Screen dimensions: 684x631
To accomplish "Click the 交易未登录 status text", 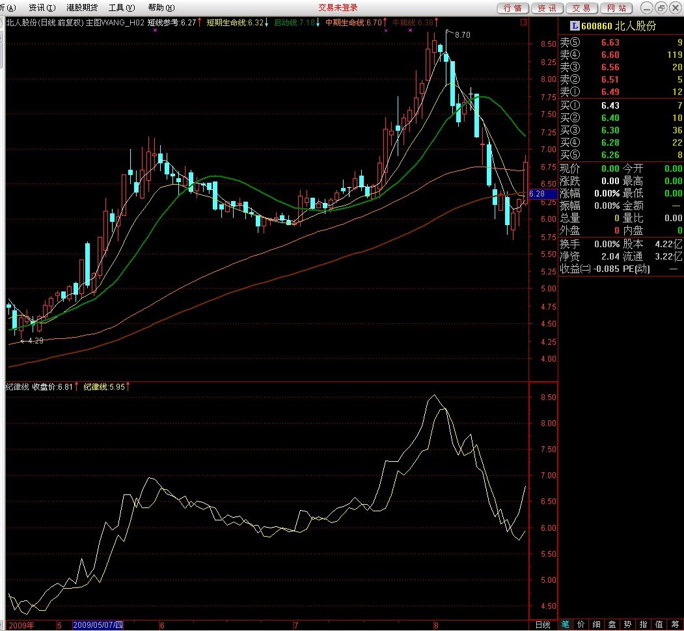I will [338, 8].
